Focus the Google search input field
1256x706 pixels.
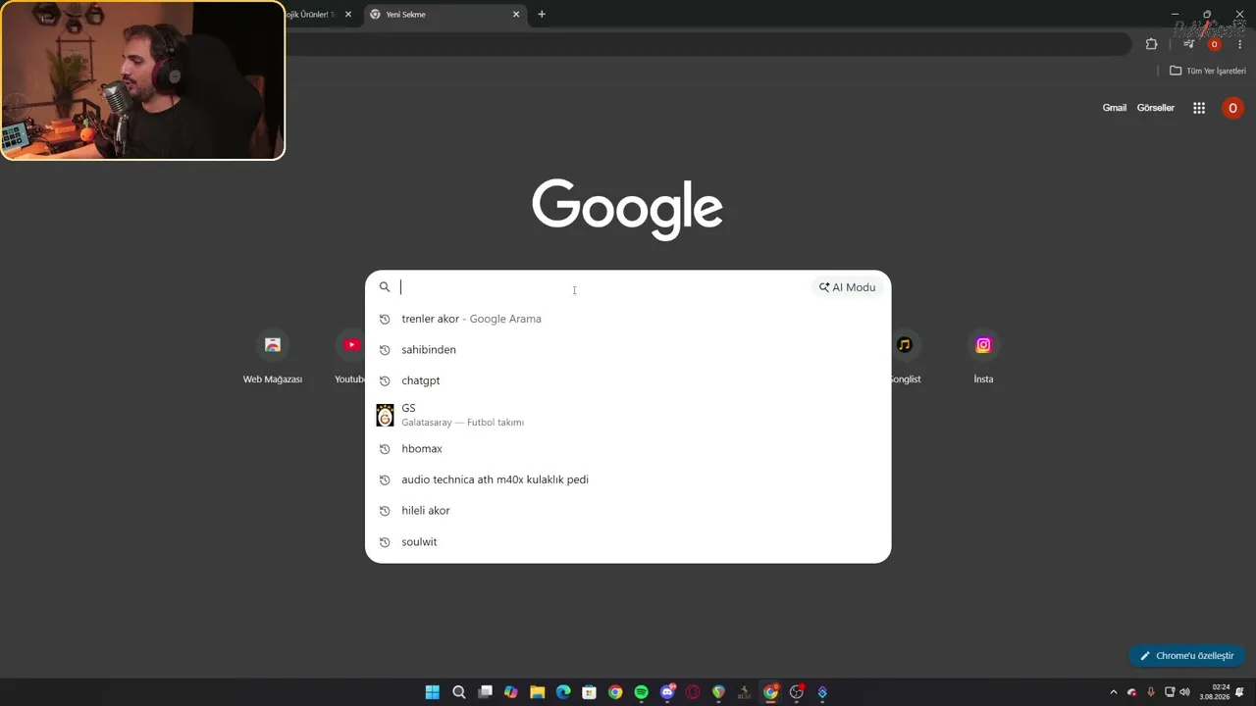603,287
